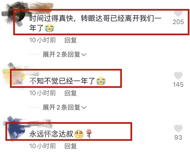Click the chevron beside first 展开2条回复
The image size is (190, 159).
pos(84,55)
